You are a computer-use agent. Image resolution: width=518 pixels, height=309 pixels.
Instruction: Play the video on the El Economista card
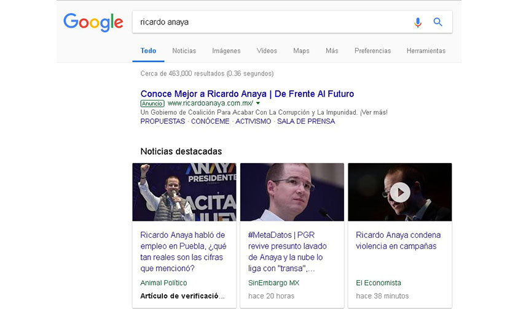[400, 193]
